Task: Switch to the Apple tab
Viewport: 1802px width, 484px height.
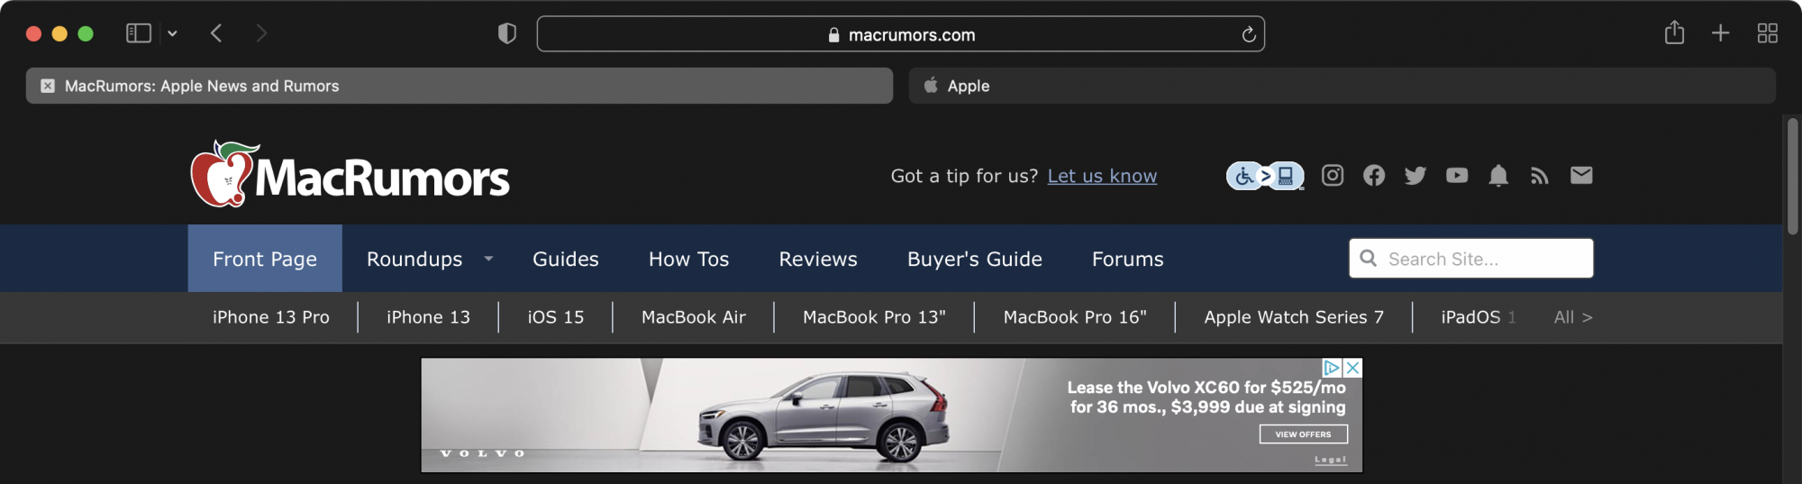Action: (1342, 86)
